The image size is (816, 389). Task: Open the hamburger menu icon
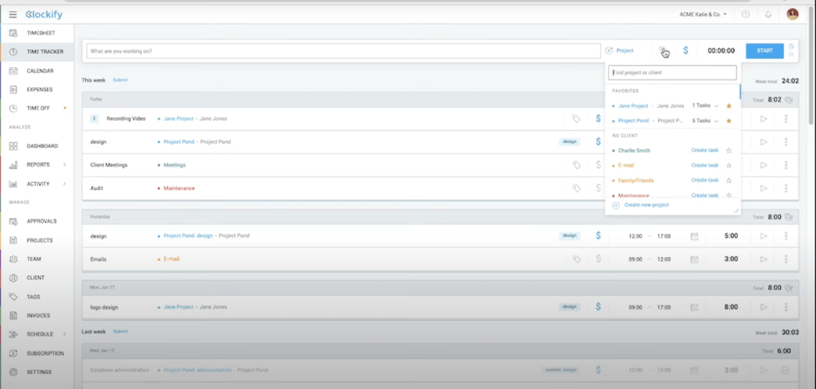point(13,14)
